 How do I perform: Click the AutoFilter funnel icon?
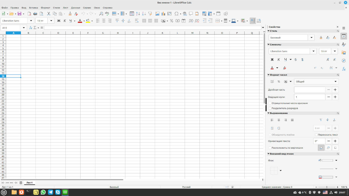[x=150, y=14]
